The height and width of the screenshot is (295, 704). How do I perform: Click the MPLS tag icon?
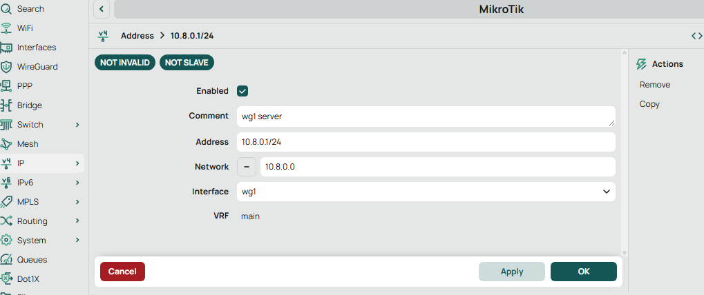click(6, 202)
